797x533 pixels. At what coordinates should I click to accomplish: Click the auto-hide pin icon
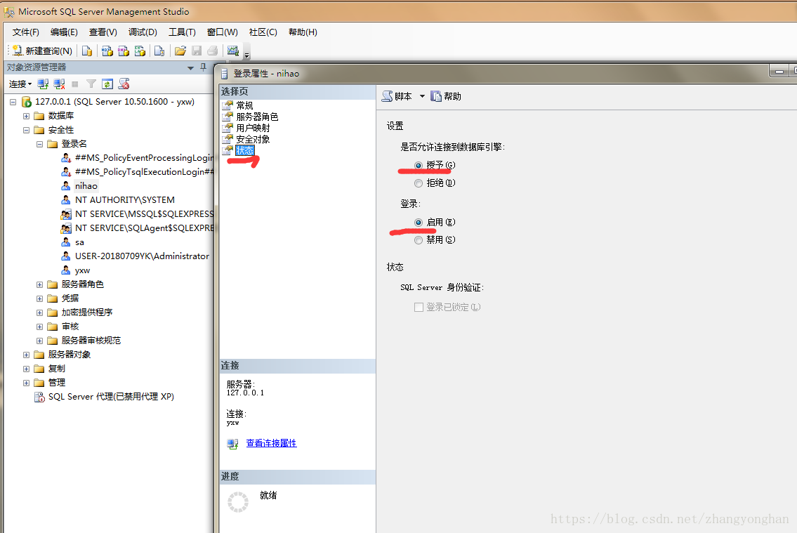pos(204,67)
